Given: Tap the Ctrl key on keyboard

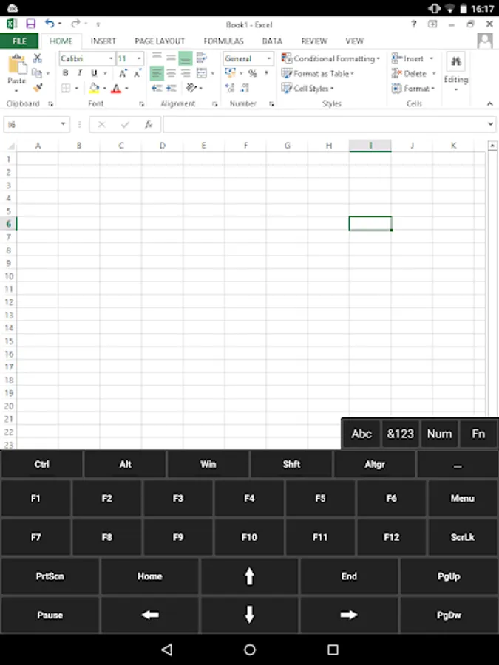Looking at the screenshot, I should 41,465.
